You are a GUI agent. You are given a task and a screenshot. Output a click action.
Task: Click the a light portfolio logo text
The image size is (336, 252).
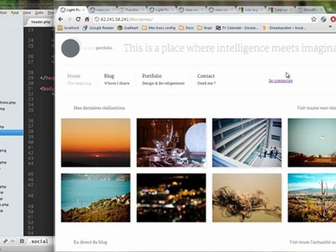point(98,48)
